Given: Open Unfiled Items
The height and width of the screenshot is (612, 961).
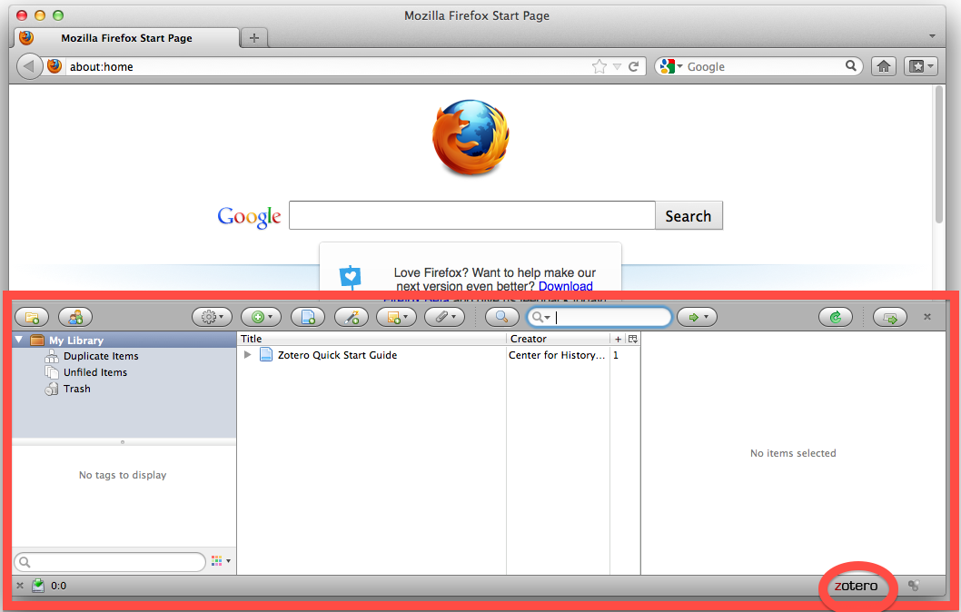Looking at the screenshot, I should (95, 372).
